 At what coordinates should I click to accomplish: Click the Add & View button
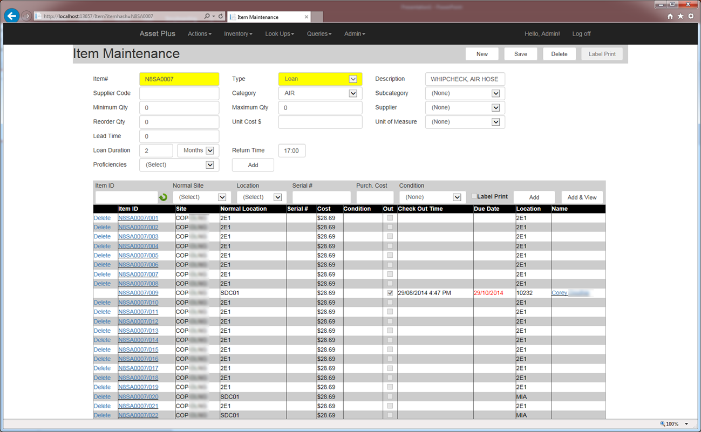coord(582,197)
